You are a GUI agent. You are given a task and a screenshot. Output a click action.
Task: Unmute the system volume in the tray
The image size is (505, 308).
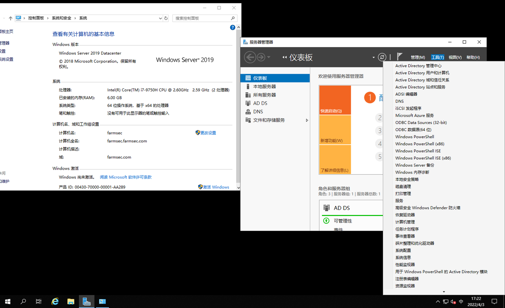click(x=453, y=301)
